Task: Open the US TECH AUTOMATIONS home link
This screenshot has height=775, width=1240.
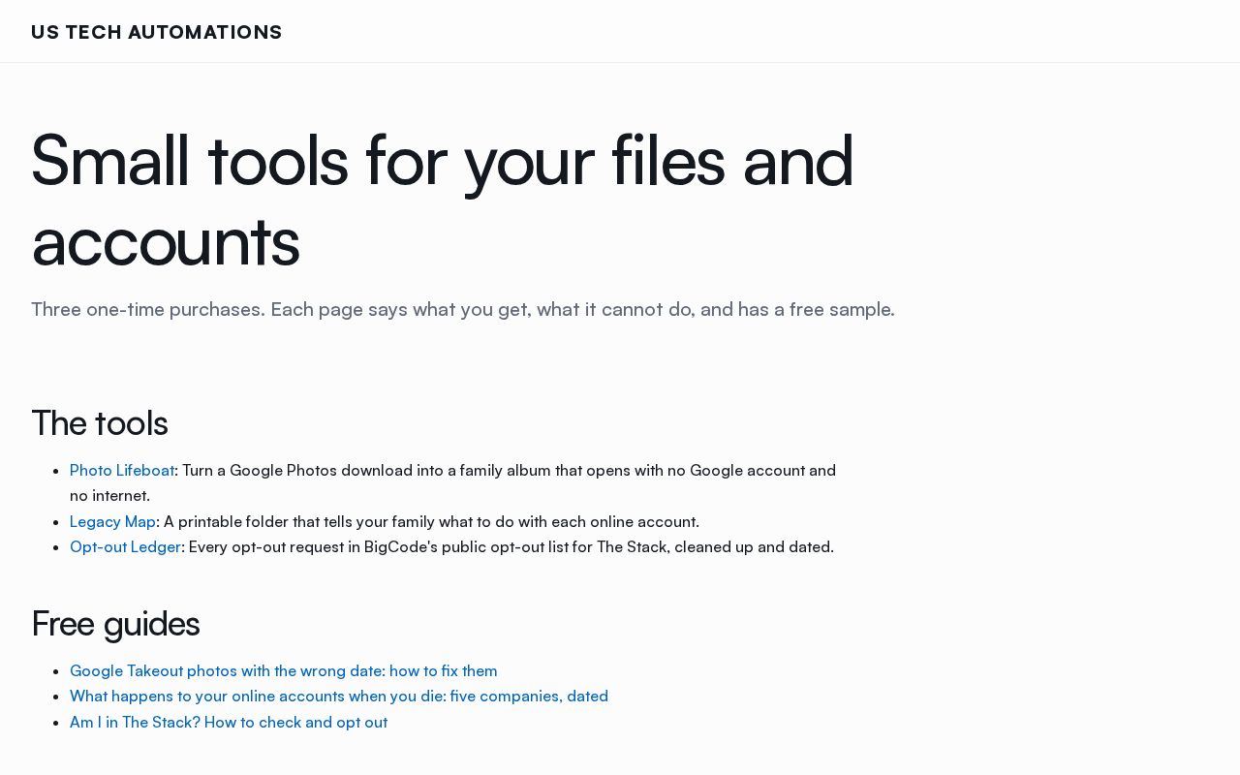Action: point(157,32)
